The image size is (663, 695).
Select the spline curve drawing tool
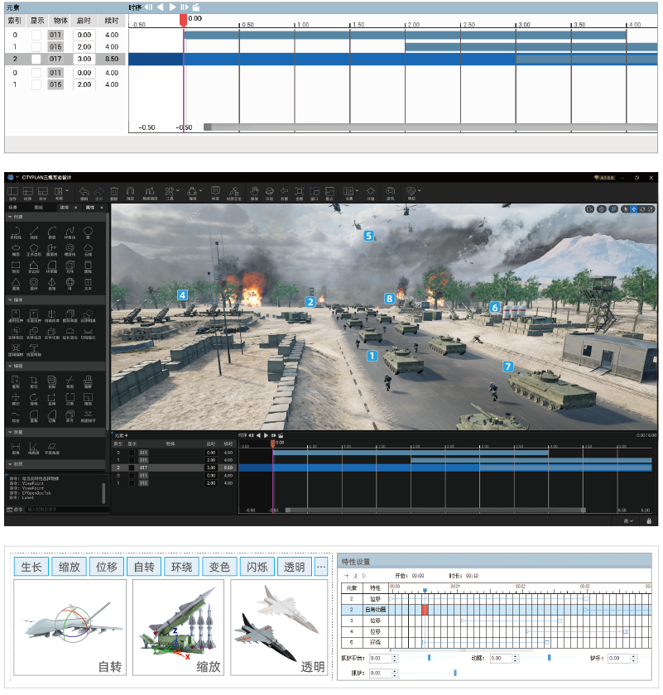pyautogui.click(x=70, y=230)
